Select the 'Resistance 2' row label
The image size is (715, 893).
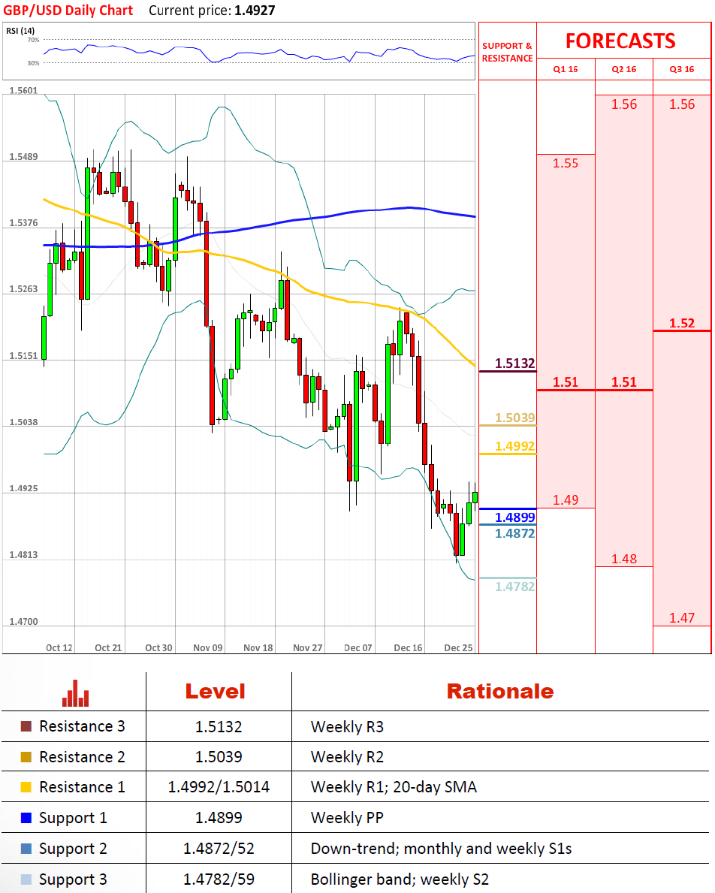pyautogui.click(x=81, y=757)
